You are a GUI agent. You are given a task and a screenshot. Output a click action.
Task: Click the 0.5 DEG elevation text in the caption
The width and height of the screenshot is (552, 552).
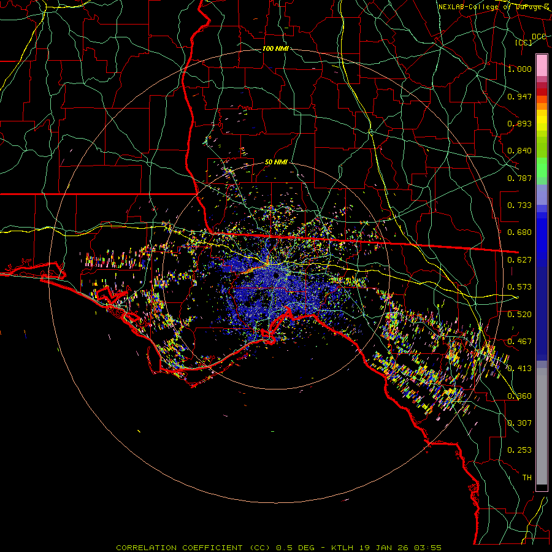[296, 548]
